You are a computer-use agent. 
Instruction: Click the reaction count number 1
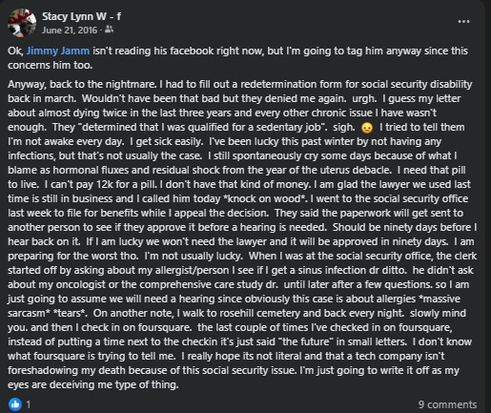point(29,404)
